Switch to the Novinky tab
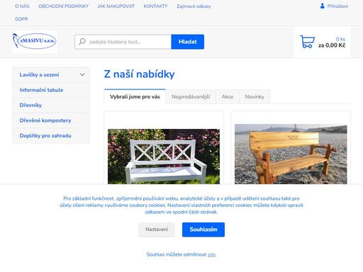The image size is (363, 272). (x=255, y=96)
